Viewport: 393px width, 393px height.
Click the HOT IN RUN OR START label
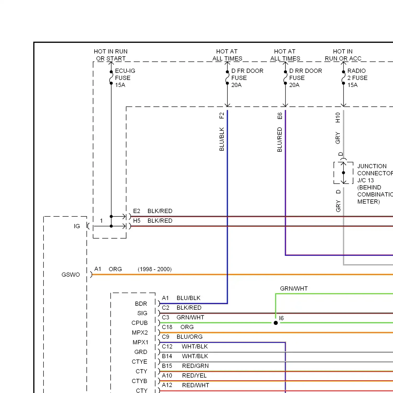(111, 55)
